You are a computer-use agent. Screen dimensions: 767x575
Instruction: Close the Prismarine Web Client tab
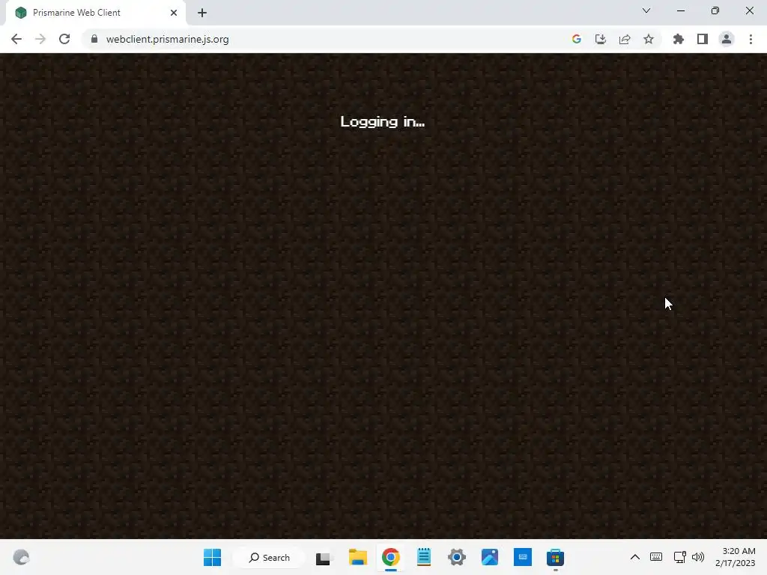pos(174,13)
